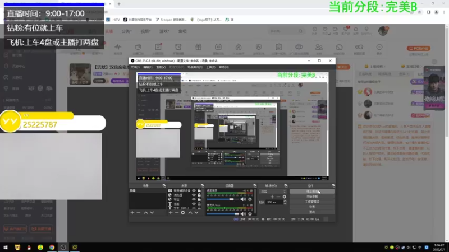Pop out the Audio Mixer dock
The width and height of the screenshot is (449, 252).
[x=255, y=186]
